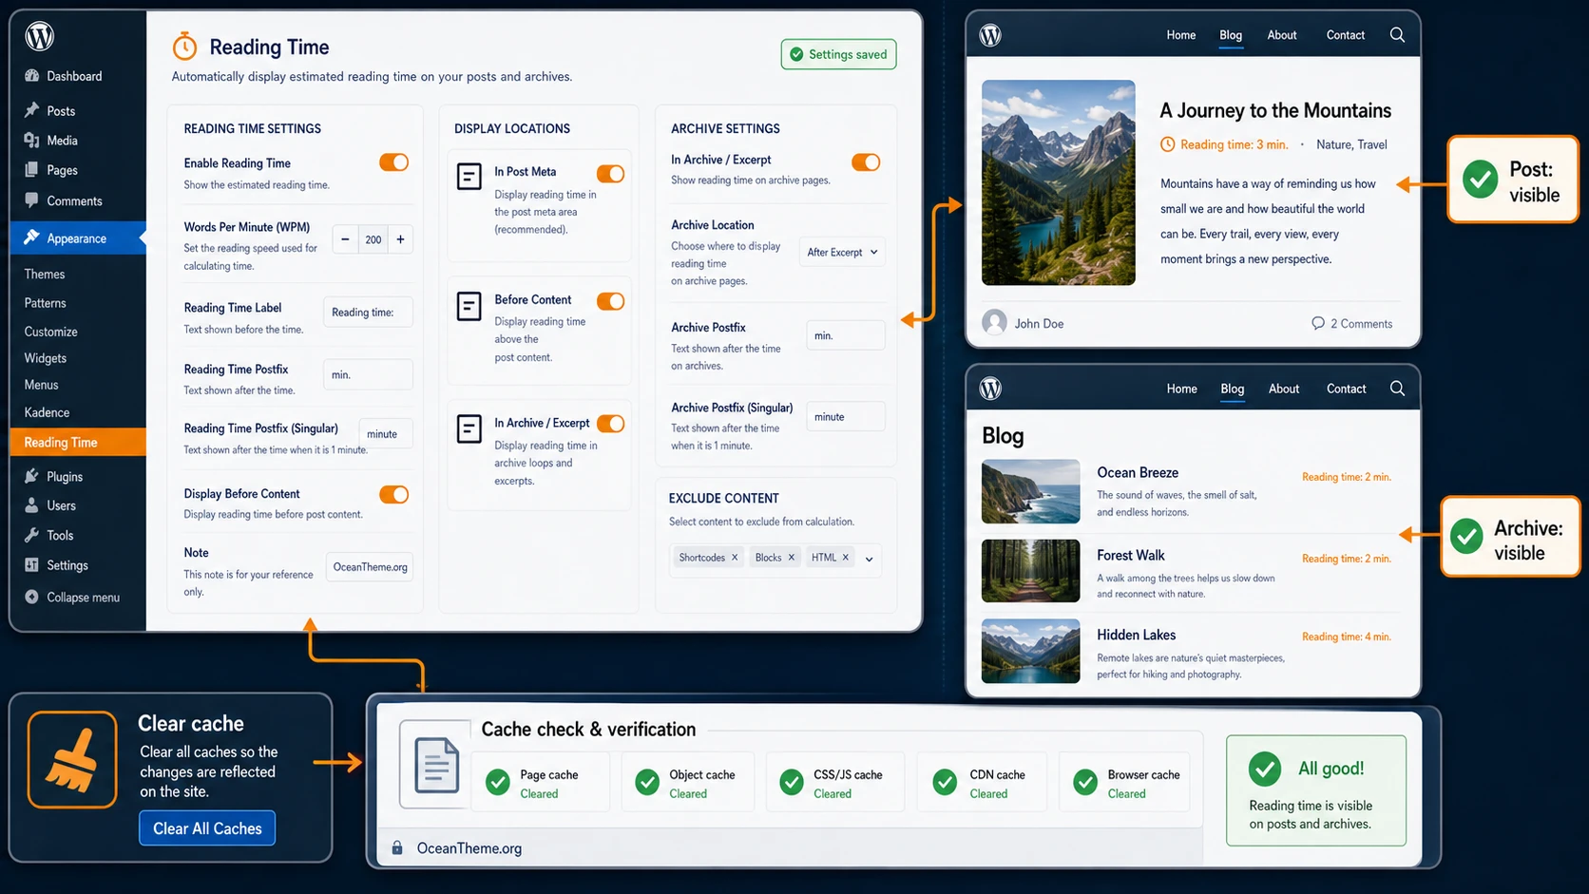Screen dimensions: 1589x894
Task: Click the padlock icon next to OceanTheme.org
Action: [397, 847]
